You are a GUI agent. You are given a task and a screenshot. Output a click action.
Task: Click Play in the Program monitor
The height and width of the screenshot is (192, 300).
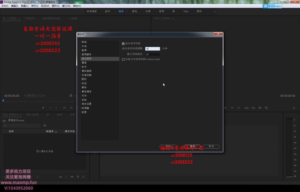pos(225,108)
